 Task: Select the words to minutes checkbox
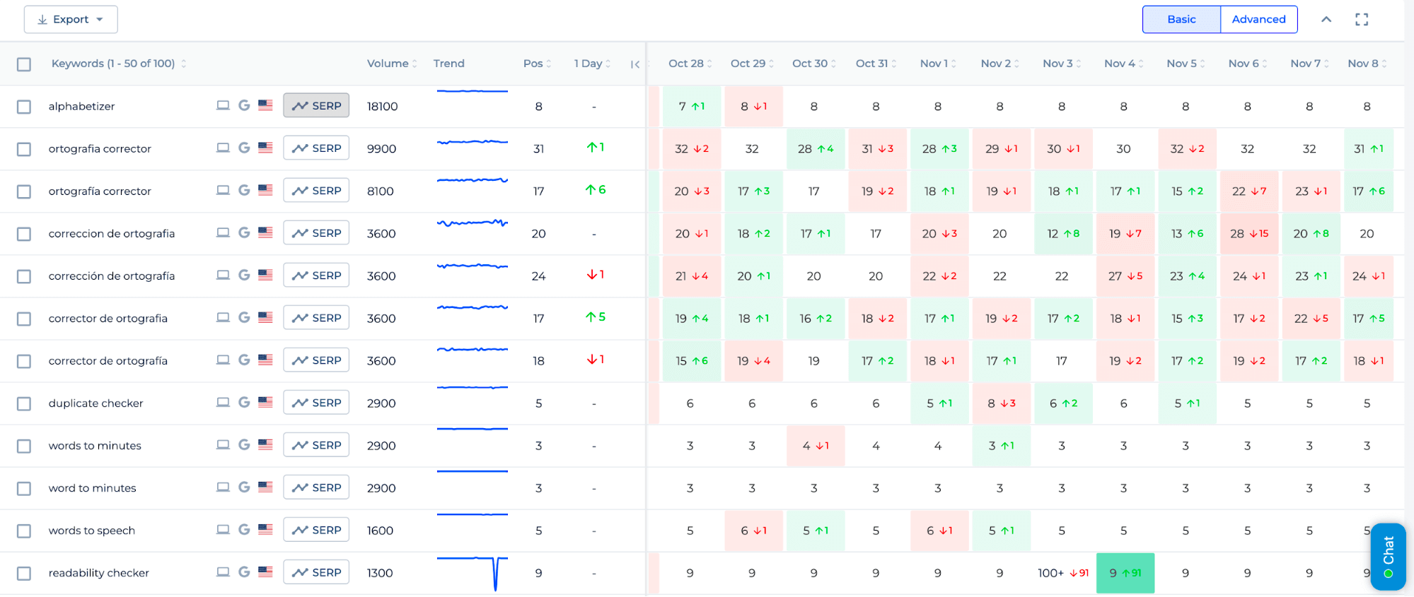[x=24, y=446]
